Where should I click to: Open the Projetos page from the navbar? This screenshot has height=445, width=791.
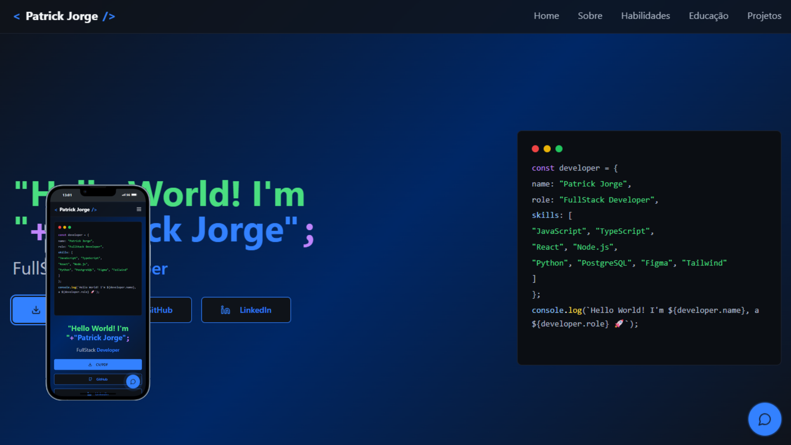click(x=764, y=16)
